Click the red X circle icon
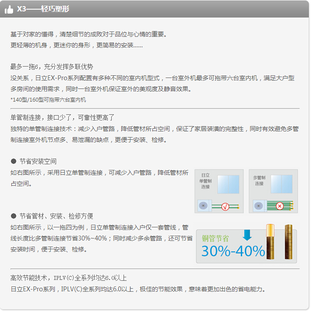 [x=279, y=206]
